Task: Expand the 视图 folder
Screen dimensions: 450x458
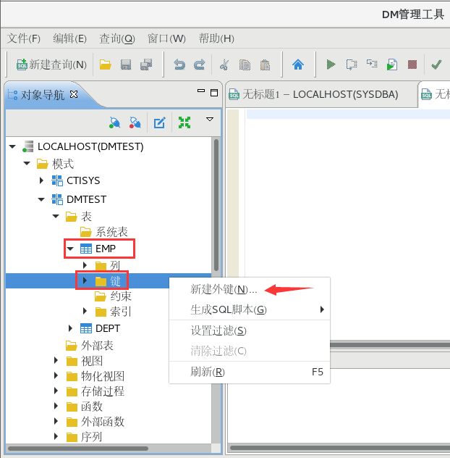Action: (56, 360)
